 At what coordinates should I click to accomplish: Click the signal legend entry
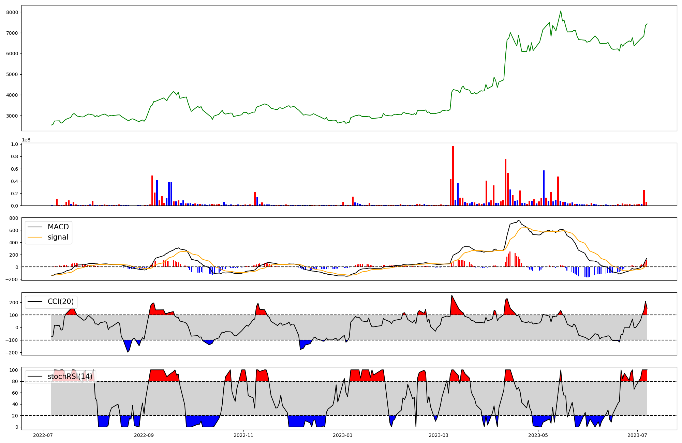tap(58, 237)
